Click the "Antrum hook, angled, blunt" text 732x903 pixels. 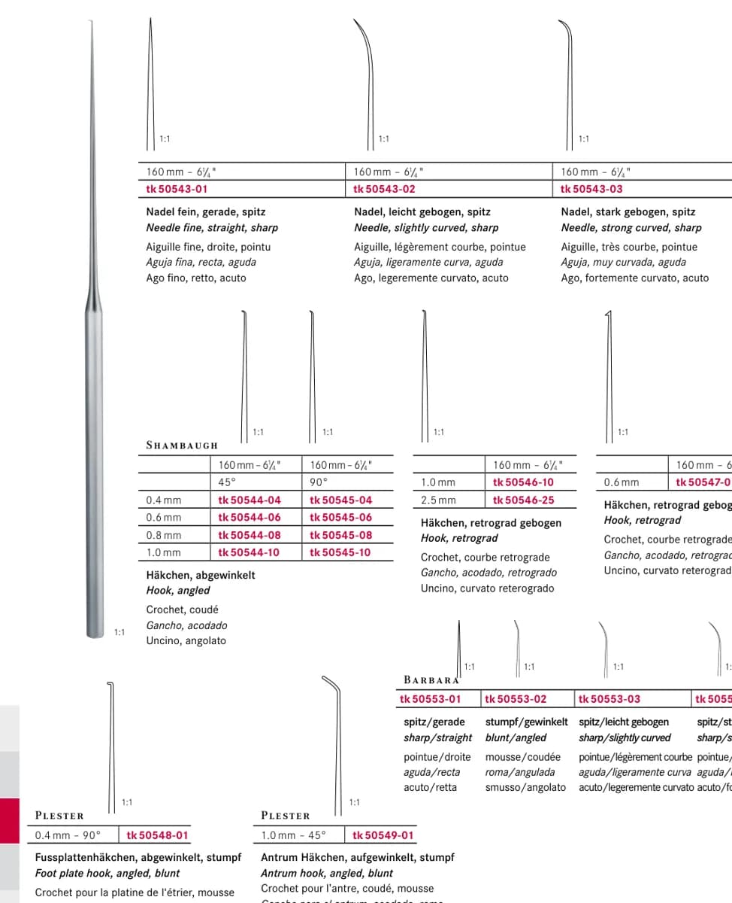pos(327,874)
